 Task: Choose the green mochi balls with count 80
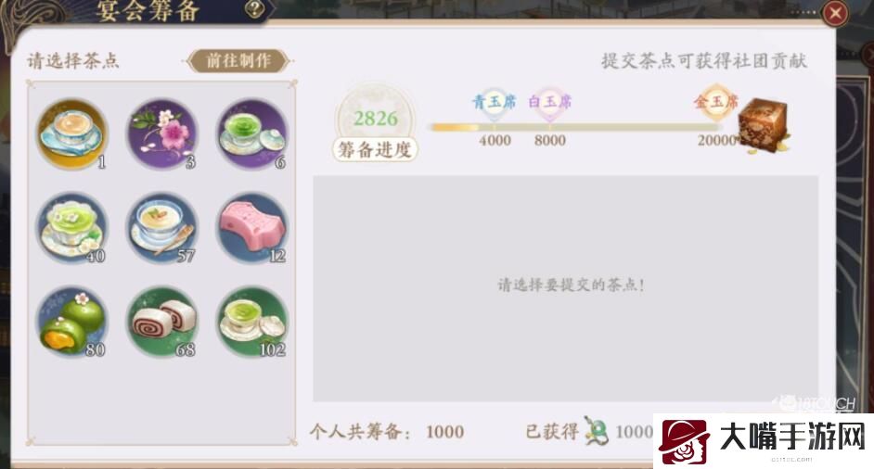pos(72,322)
